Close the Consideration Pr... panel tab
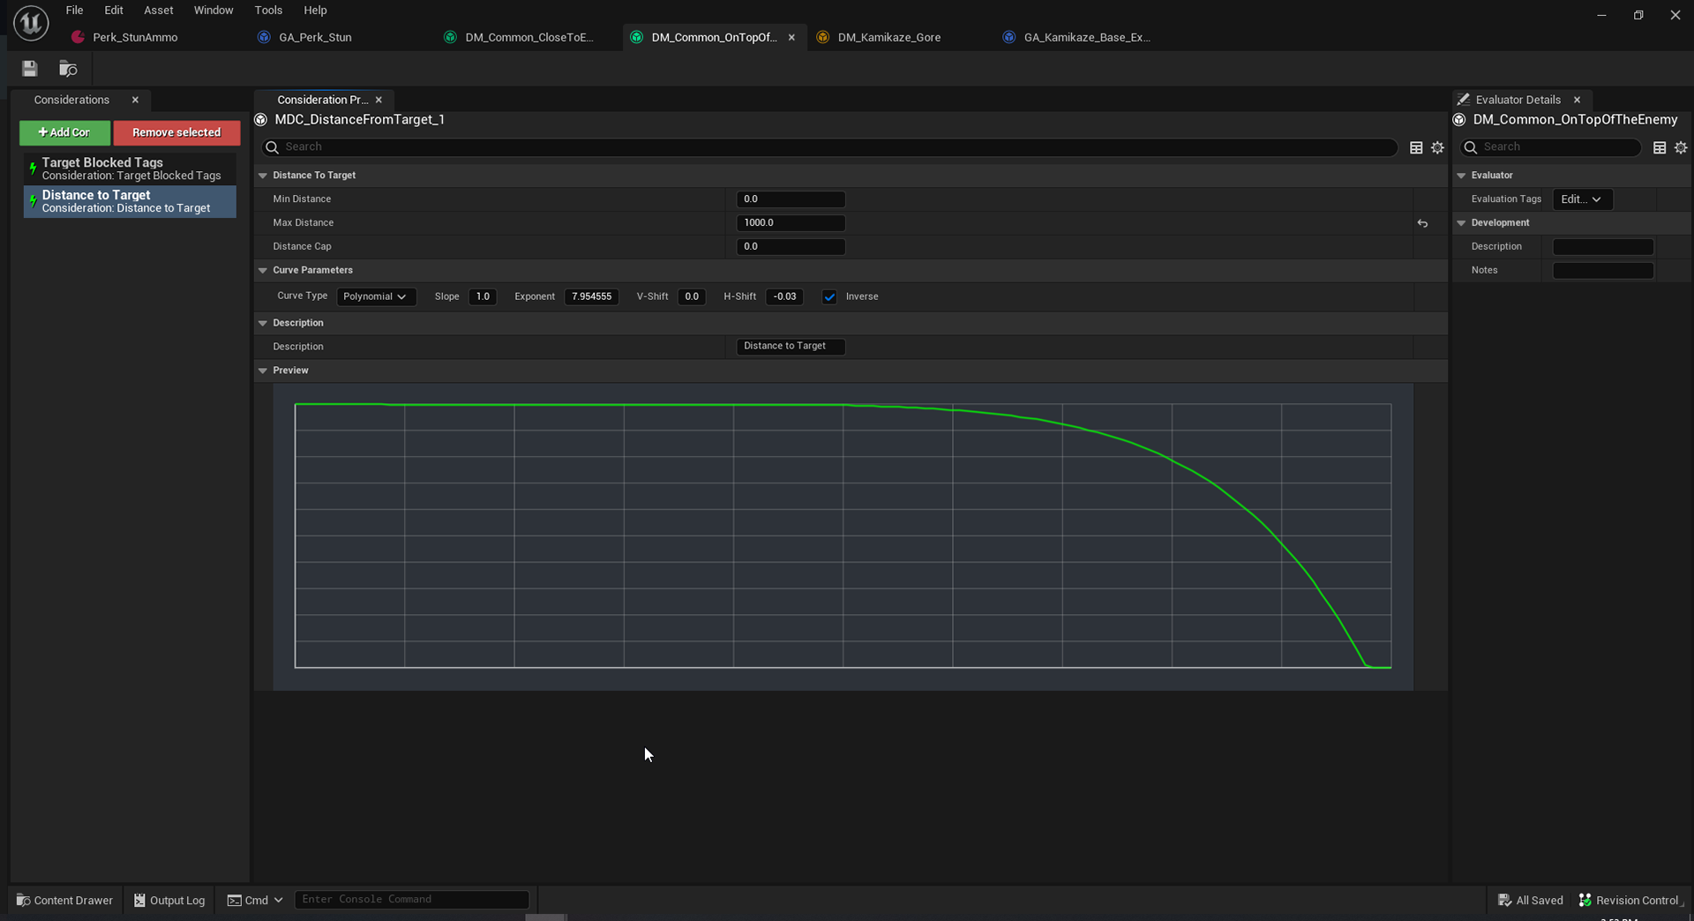 coord(379,100)
